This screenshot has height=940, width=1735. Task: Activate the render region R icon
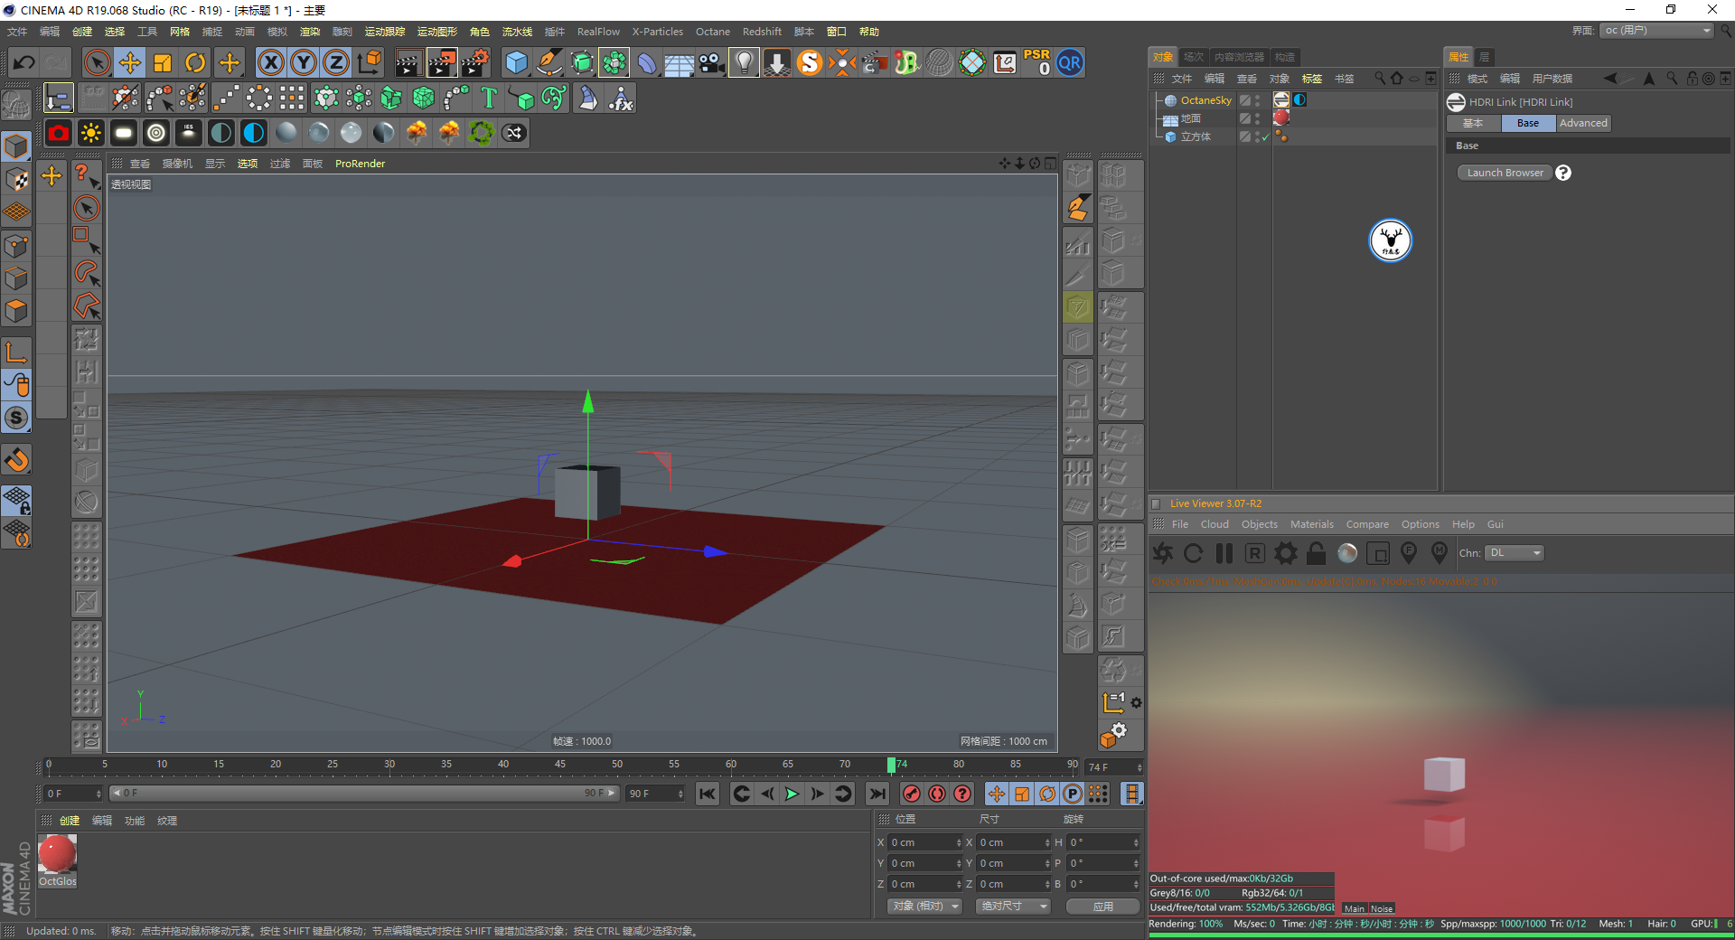(1254, 553)
